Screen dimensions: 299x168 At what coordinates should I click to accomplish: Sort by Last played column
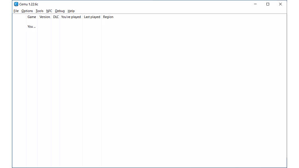pos(92,17)
